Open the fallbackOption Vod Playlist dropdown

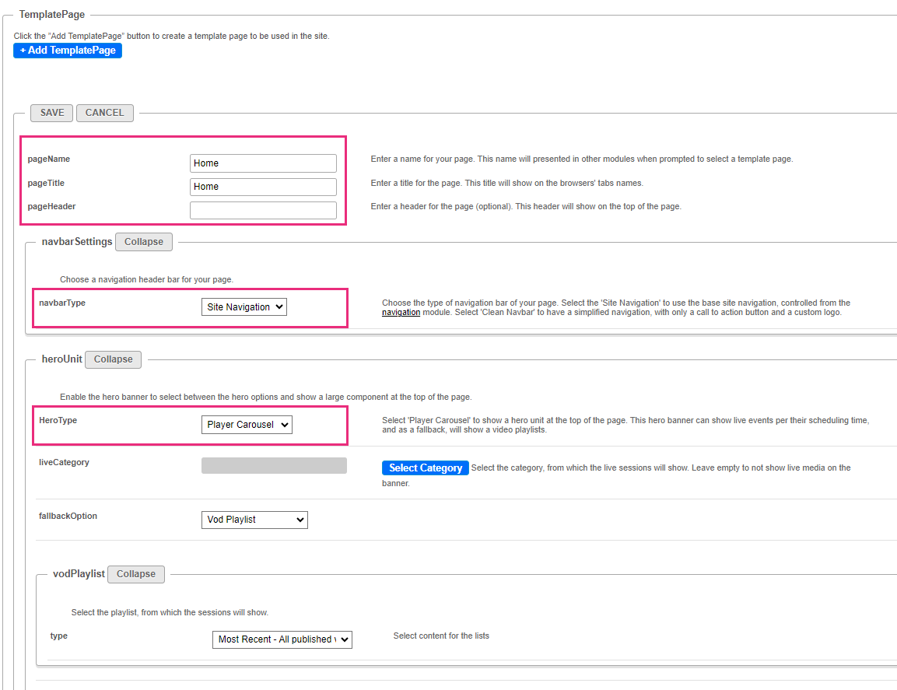(x=254, y=520)
